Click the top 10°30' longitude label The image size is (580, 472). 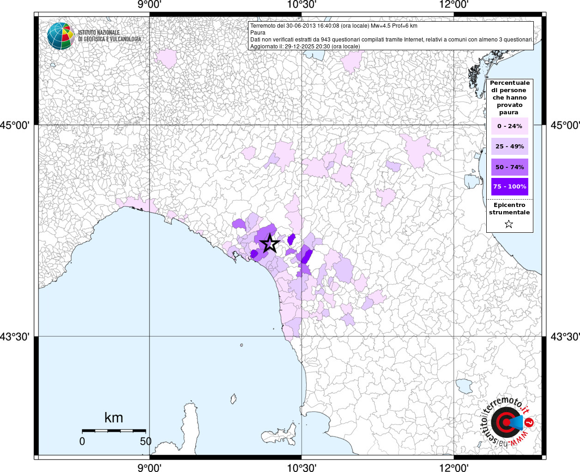click(302, 5)
